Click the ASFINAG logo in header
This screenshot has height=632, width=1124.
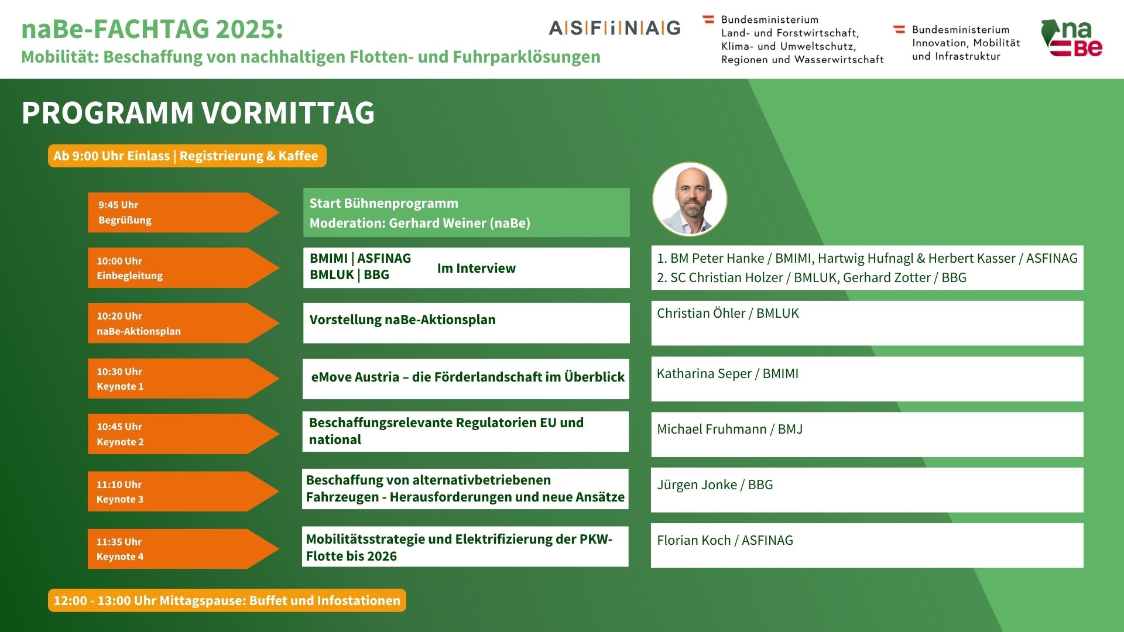tap(614, 28)
